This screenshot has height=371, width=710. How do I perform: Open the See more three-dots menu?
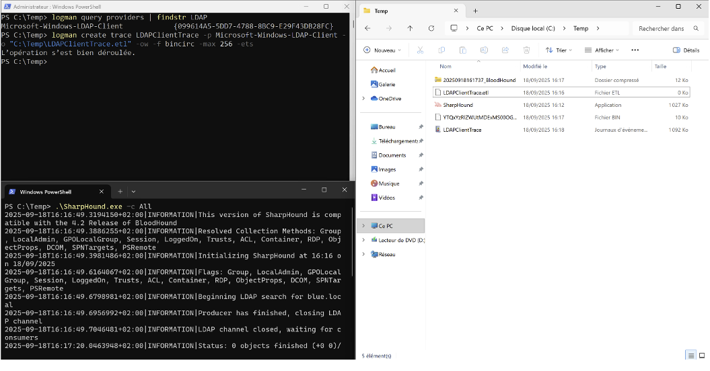635,50
